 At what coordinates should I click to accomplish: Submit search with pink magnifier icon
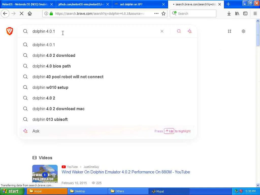tap(179, 31)
